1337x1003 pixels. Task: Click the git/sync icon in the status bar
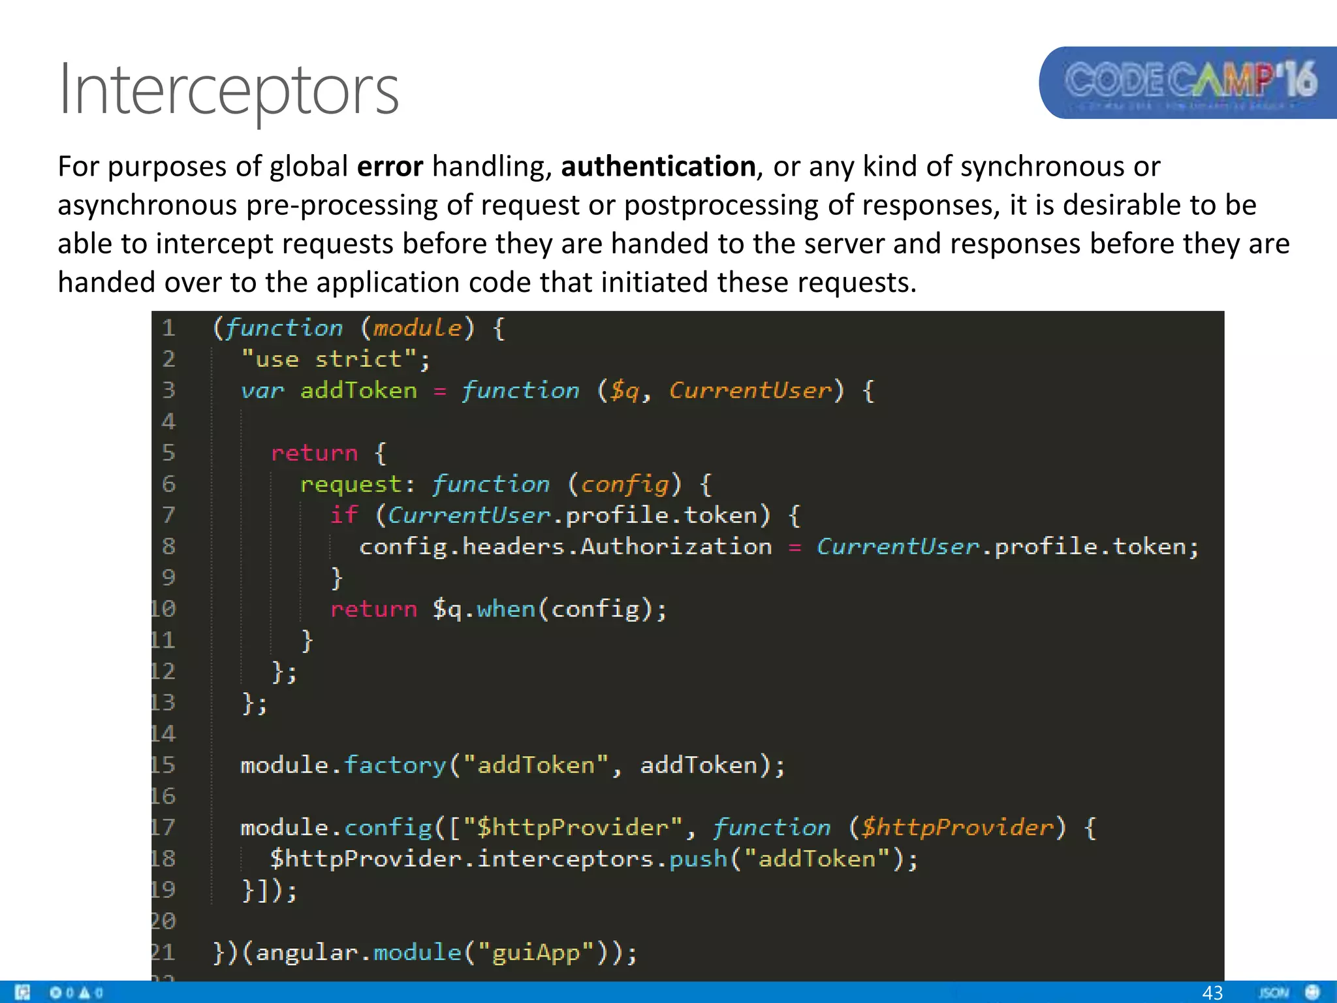22,993
